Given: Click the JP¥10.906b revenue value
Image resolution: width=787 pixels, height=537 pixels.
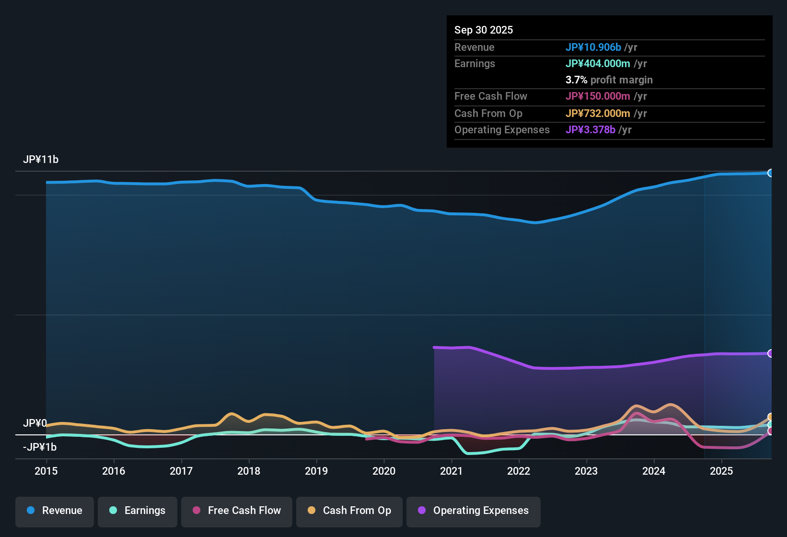Looking at the screenshot, I should pyautogui.click(x=594, y=47).
